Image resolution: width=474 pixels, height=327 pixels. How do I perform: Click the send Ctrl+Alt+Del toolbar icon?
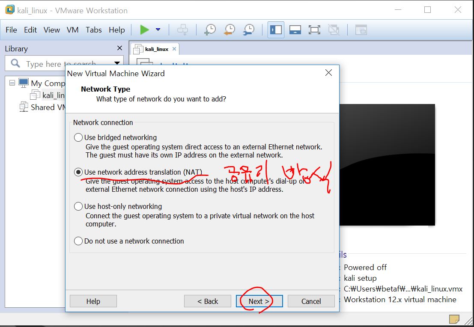pos(182,30)
